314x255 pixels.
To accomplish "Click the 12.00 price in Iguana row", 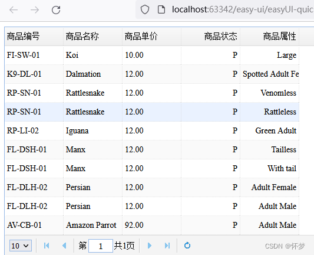I will coord(152,130).
